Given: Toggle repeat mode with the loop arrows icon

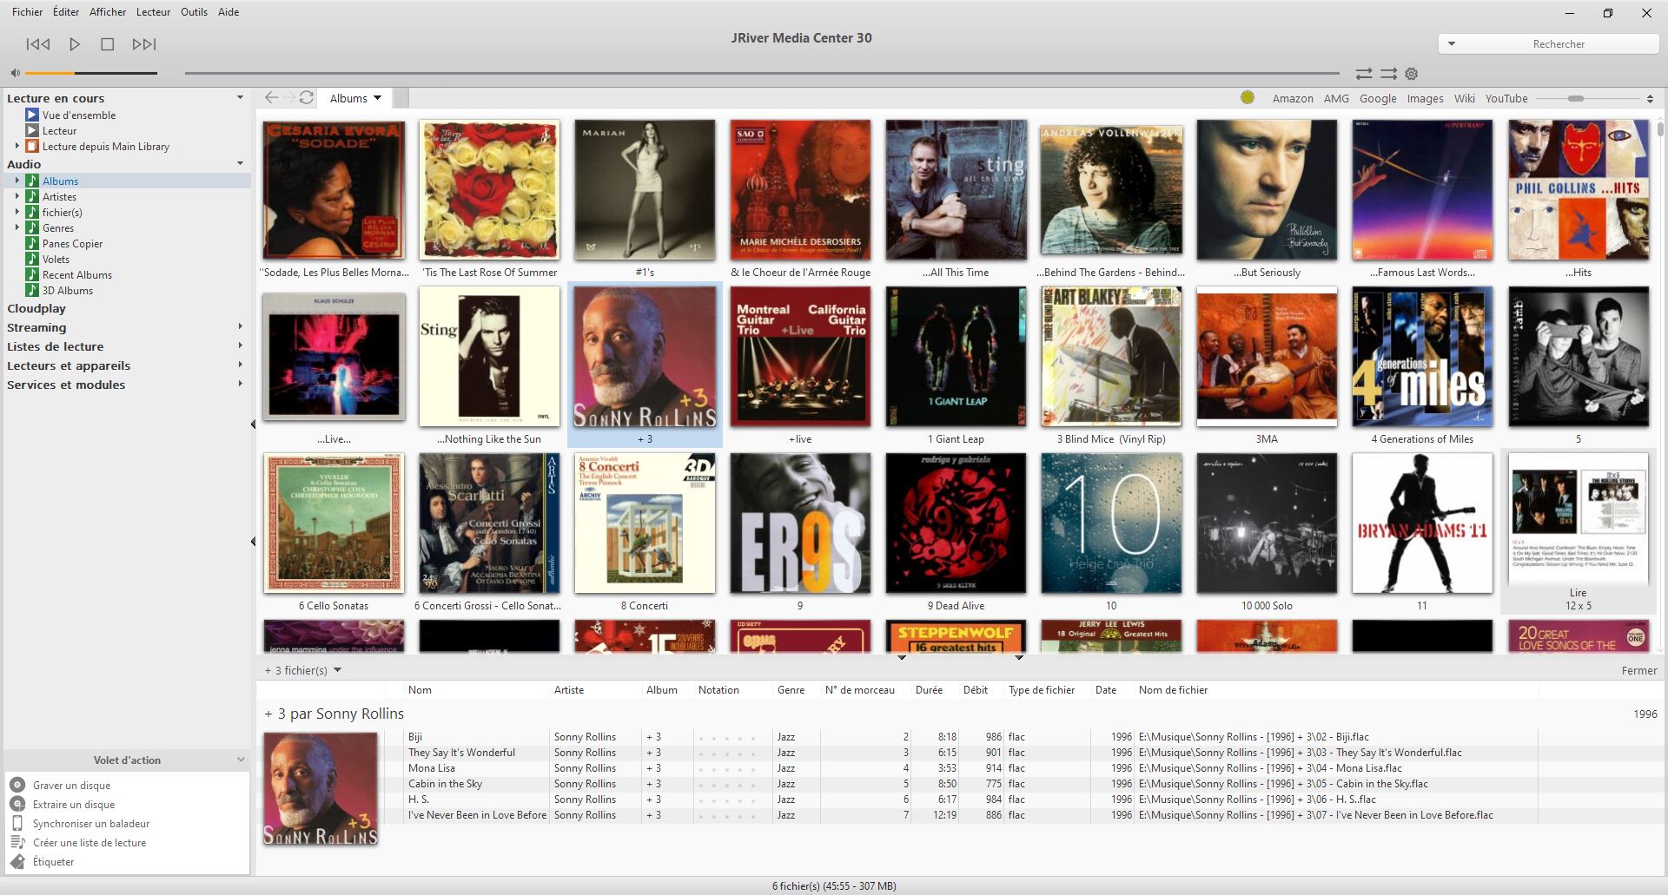Looking at the screenshot, I should click(1364, 74).
